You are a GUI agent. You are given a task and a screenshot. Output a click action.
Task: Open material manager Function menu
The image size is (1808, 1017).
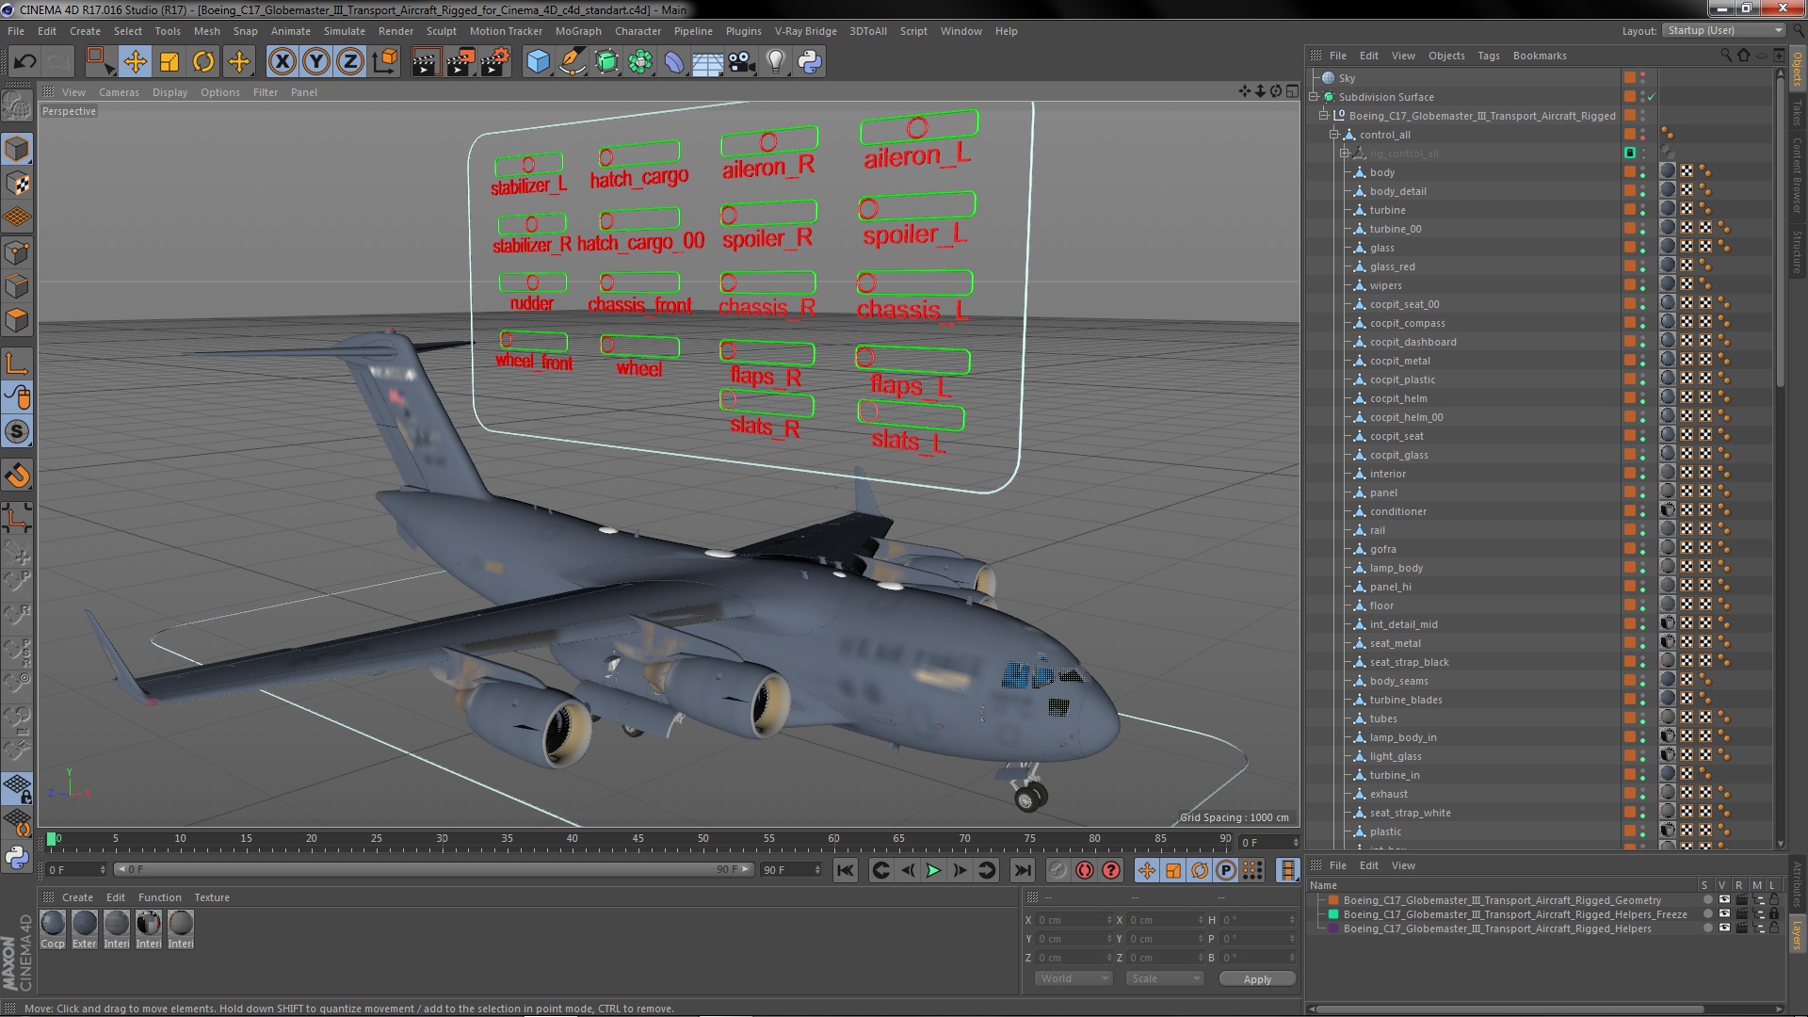point(160,897)
